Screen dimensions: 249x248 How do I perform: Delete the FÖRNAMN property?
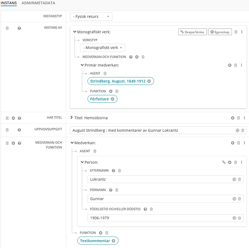(x=117, y=190)
